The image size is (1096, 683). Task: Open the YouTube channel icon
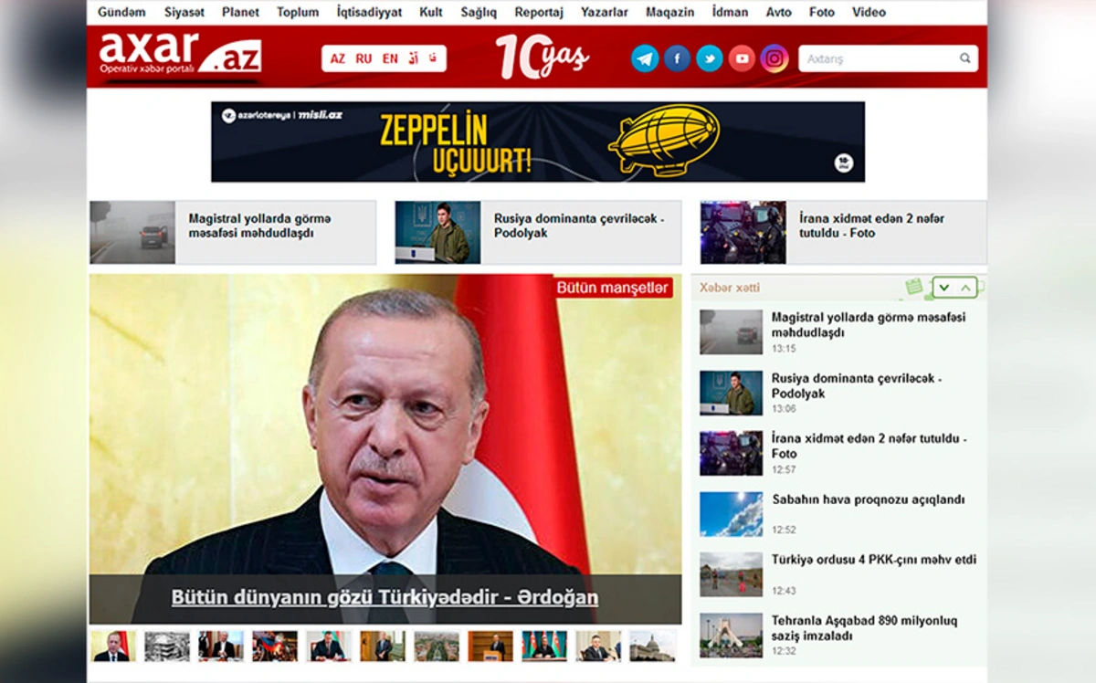(740, 58)
